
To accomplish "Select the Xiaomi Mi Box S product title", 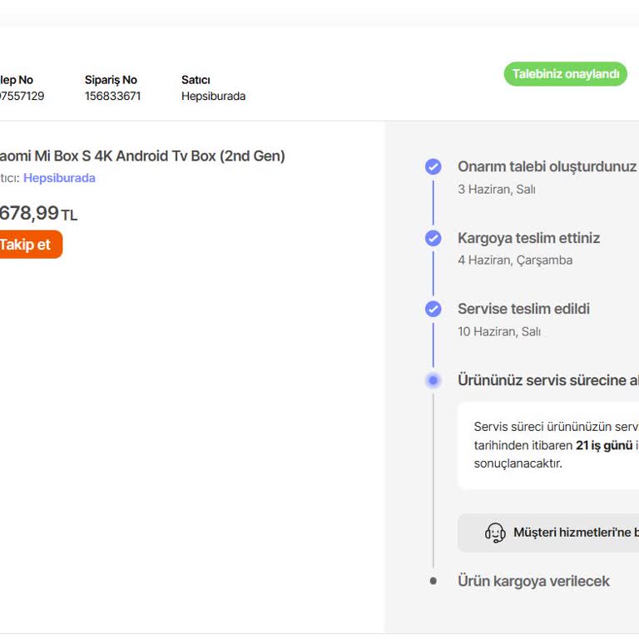I will click(x=141, y=156).
